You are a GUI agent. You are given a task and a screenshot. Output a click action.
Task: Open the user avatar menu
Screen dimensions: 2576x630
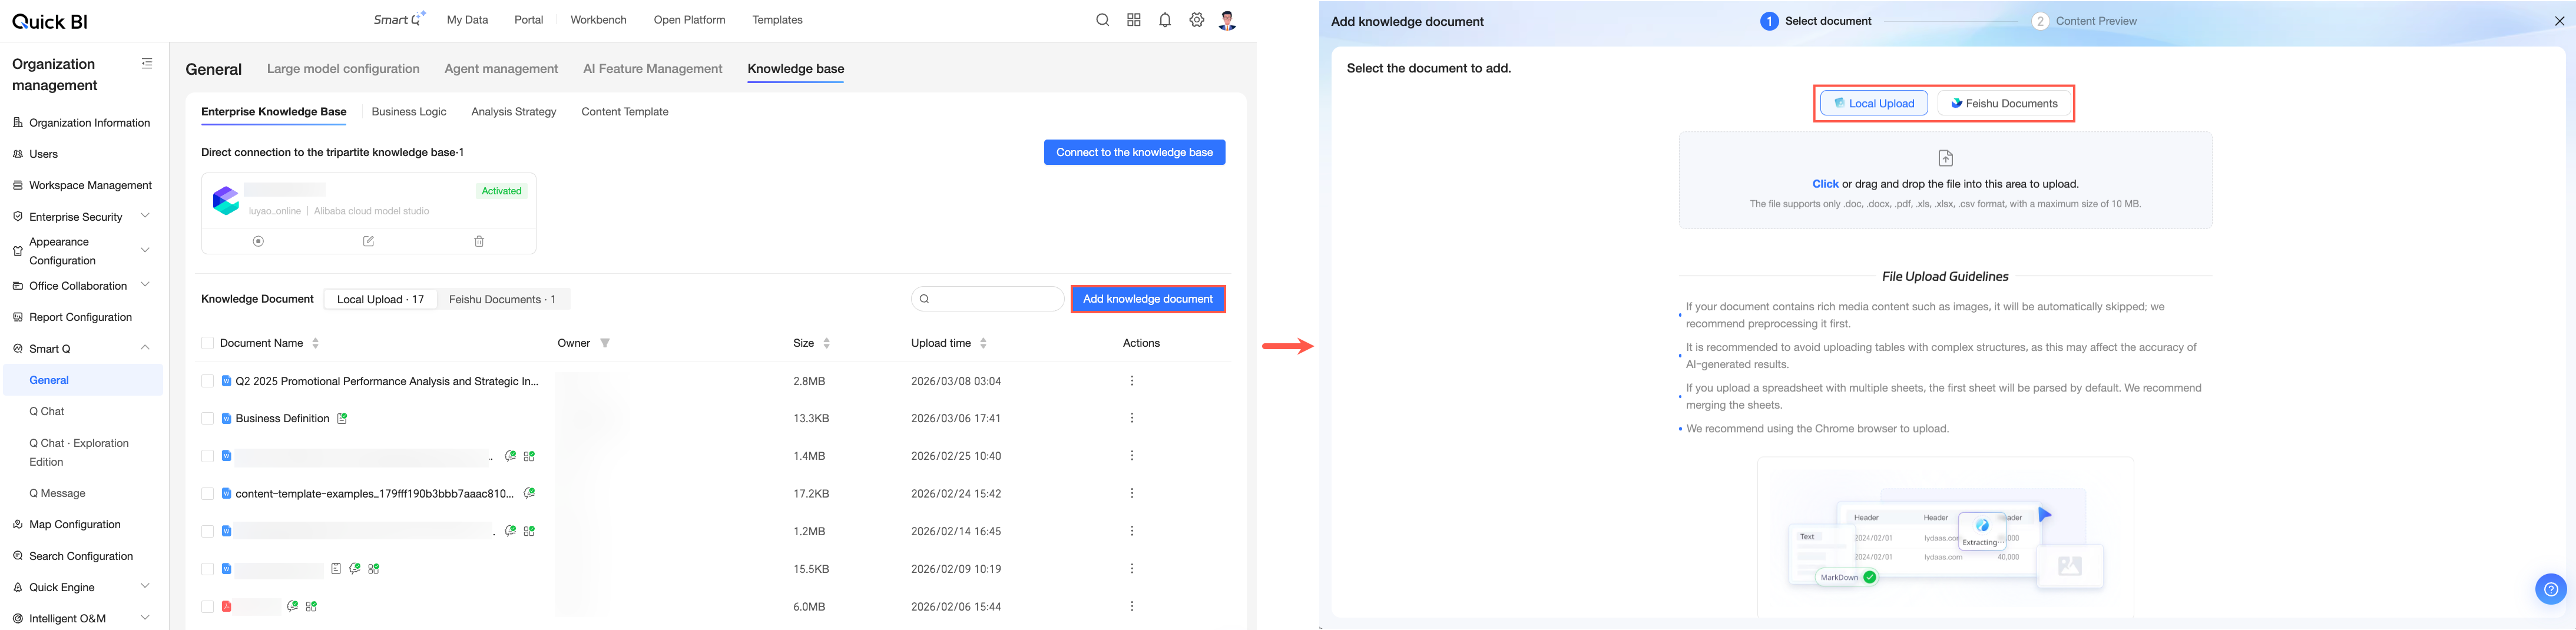[x=1228, y=20]
